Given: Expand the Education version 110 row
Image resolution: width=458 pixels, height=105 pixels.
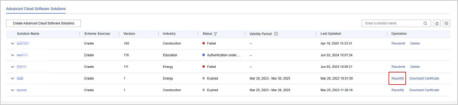Looking at the screenshot, I should click(x=12, y=55).
